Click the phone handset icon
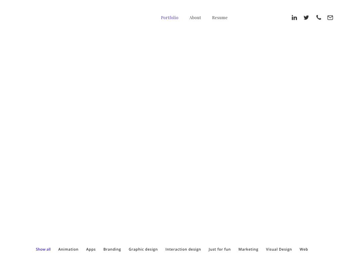 pyautogui.click(x=318, y=17)
